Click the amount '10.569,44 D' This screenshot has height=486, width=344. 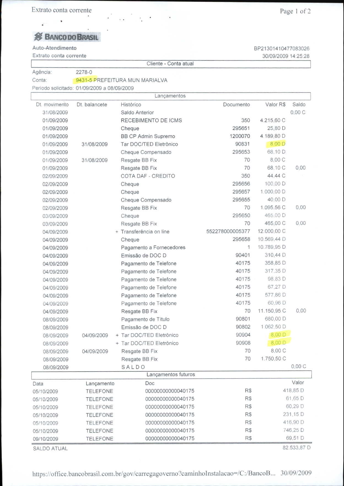point(272,239)
